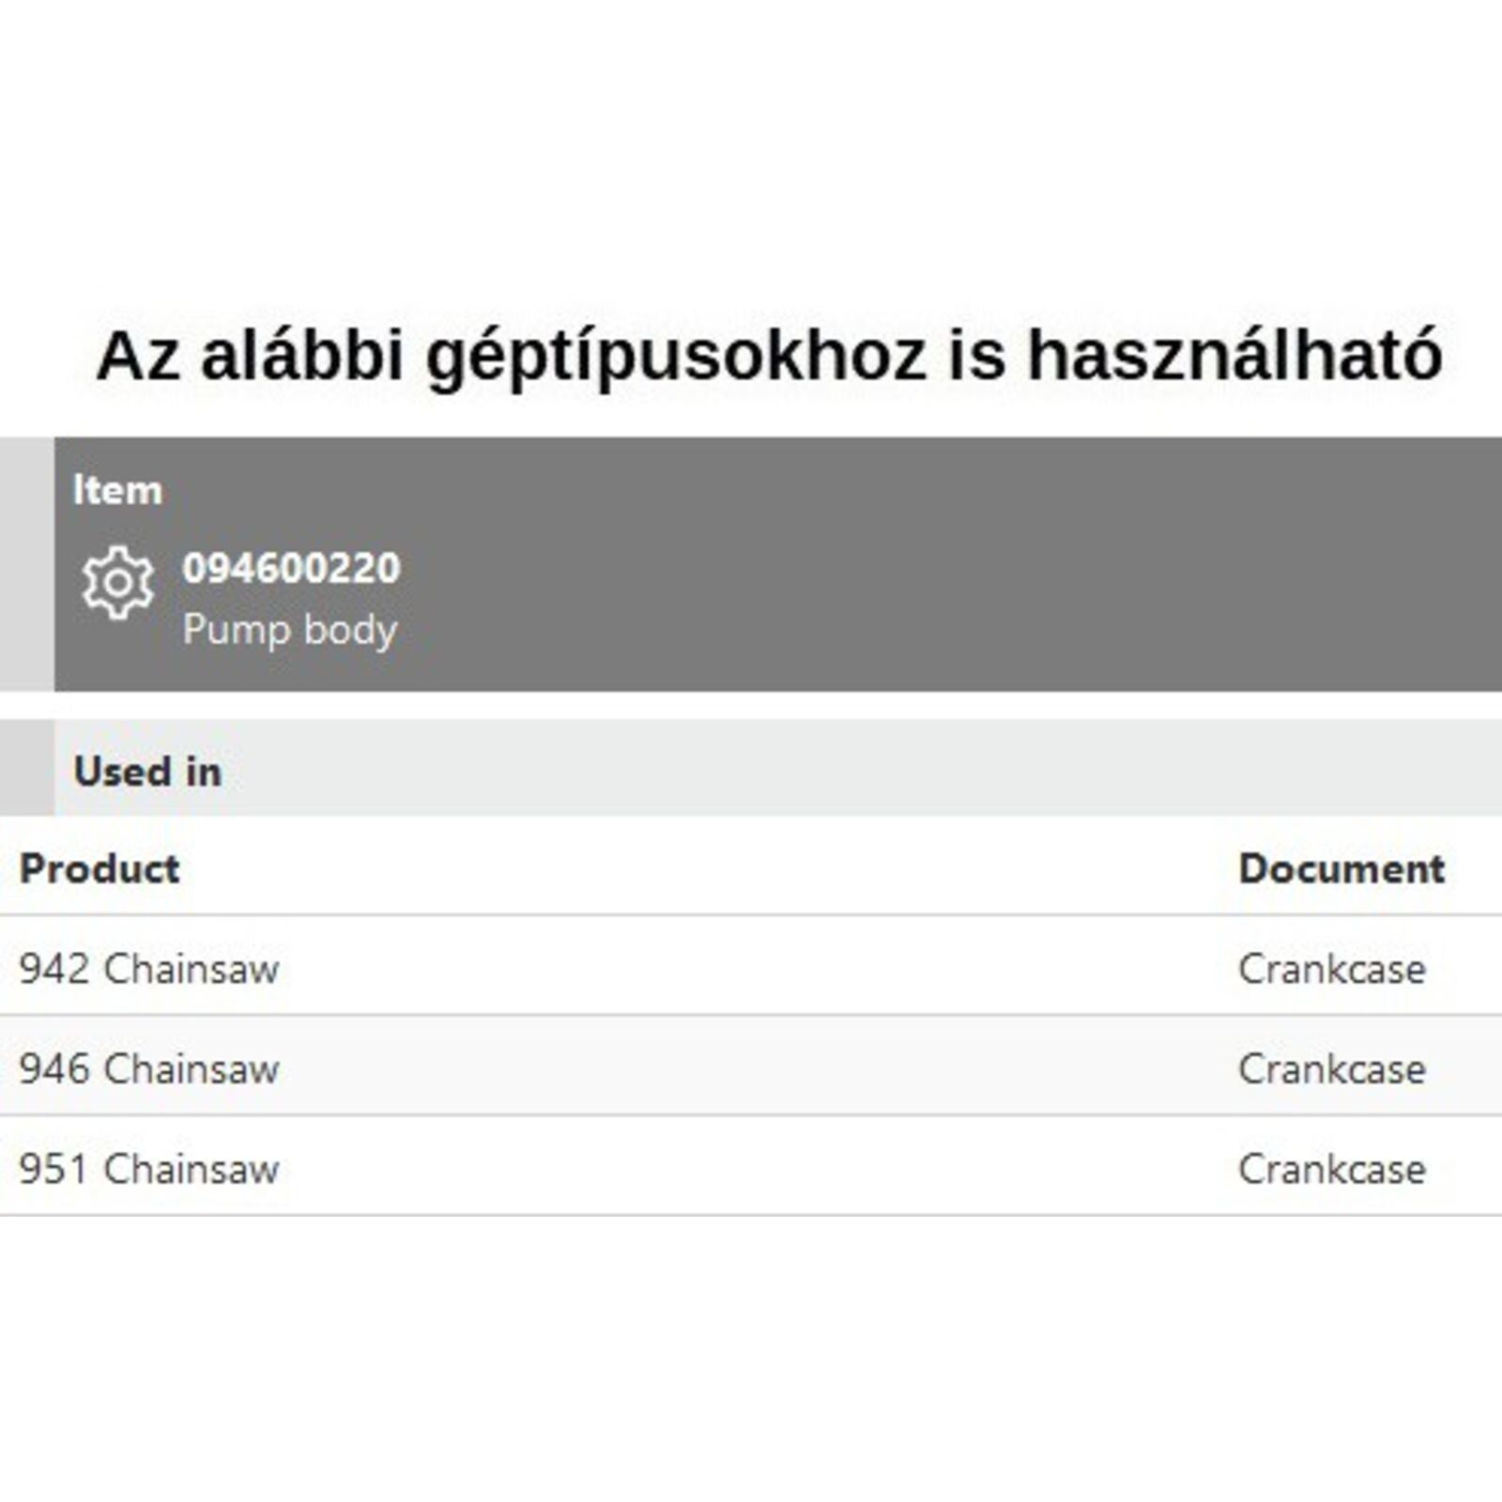Image resolution: width=1502 pixels, height=1502 pixels.
Task: View Crankcase document for 951 Chainsaw
Action: tap(1331, 1169)
